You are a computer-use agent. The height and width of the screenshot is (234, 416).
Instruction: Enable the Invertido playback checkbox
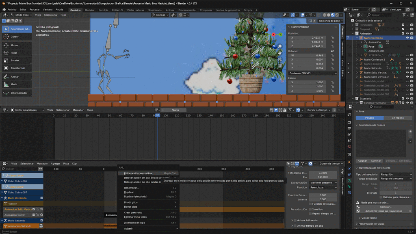(311, 209)
